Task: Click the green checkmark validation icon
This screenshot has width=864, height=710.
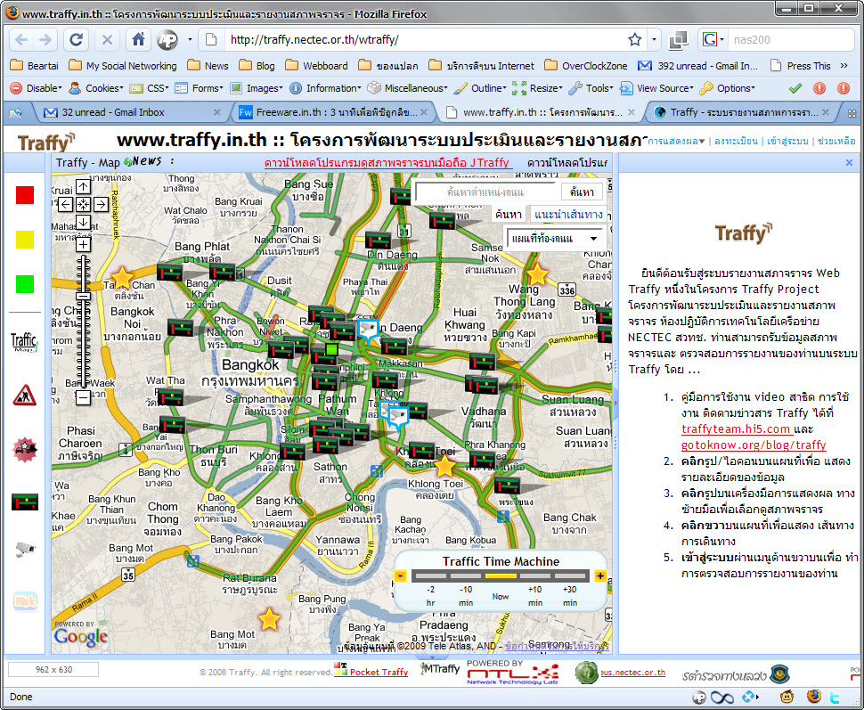Action: tap(795, 88)
